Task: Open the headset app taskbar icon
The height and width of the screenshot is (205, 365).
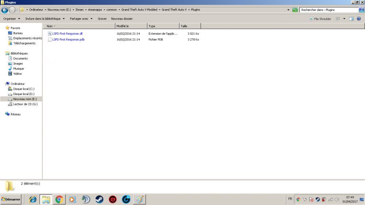Action: click(86, 200)
